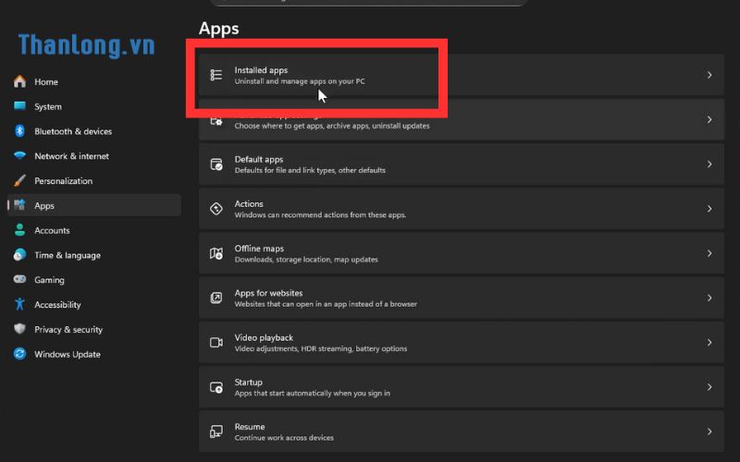Image resolution: width=740 pixels, height=462 pixels.
Task: Click 'Continue work across devices' text
Action: pos(284,438)
